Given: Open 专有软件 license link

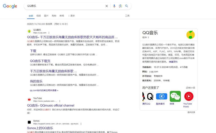Looking at the screenshot, I should [158, 76].
